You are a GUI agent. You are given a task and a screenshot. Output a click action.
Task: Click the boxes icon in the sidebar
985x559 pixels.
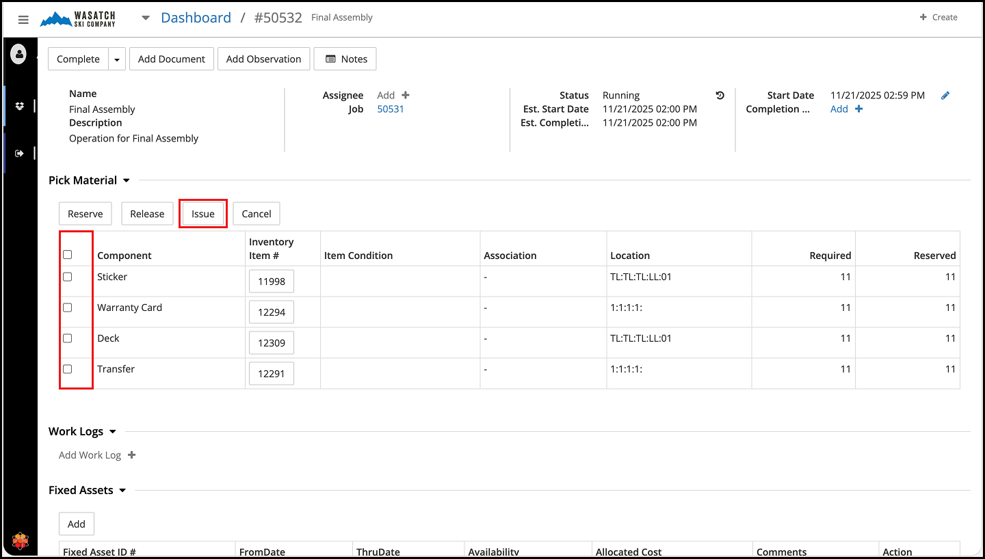[x=19, y=106]
